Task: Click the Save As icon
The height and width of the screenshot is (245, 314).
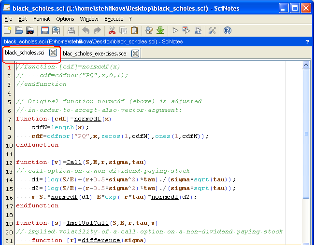Action: coord(56,30)
